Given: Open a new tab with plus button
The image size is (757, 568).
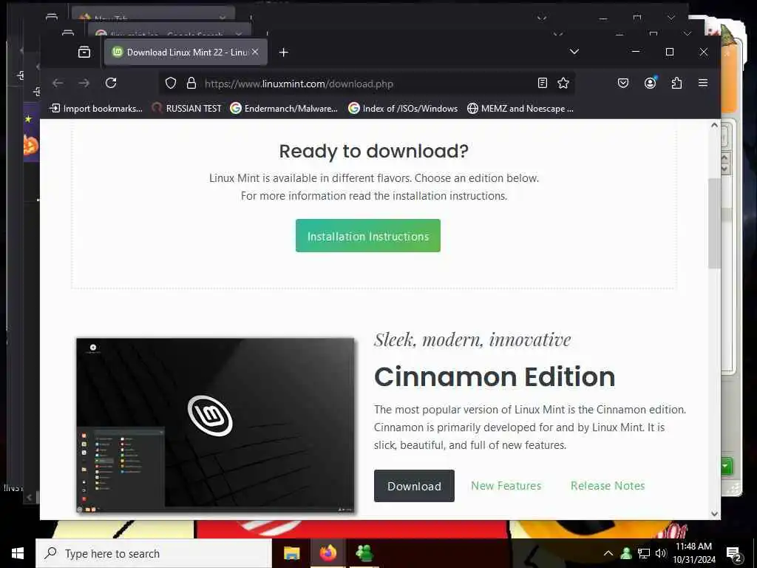Looking at the screenshot, I should pos(283,53).
